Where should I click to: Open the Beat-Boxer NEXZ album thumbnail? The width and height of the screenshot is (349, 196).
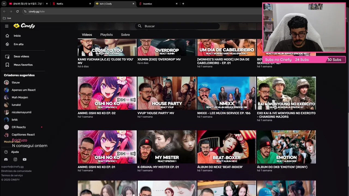tap(227, 147)
